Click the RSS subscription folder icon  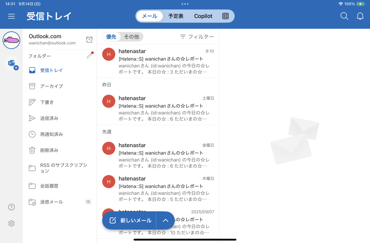pos(32,168)
